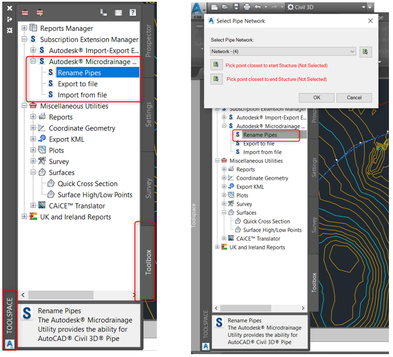Click the red toolbox icon at top left

[25, 12]
